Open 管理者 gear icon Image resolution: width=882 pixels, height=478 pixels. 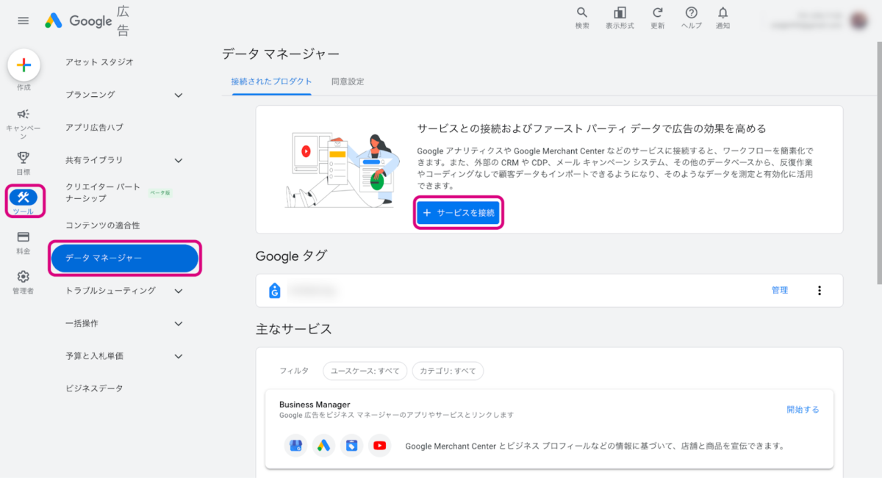pos(24,277)
